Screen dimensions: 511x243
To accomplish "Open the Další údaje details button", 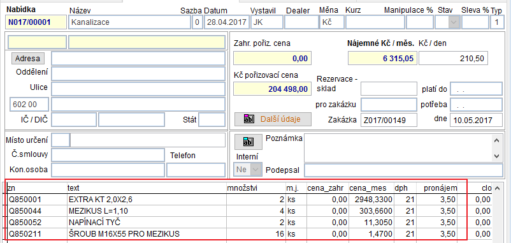I will click(x=273, y=119).
